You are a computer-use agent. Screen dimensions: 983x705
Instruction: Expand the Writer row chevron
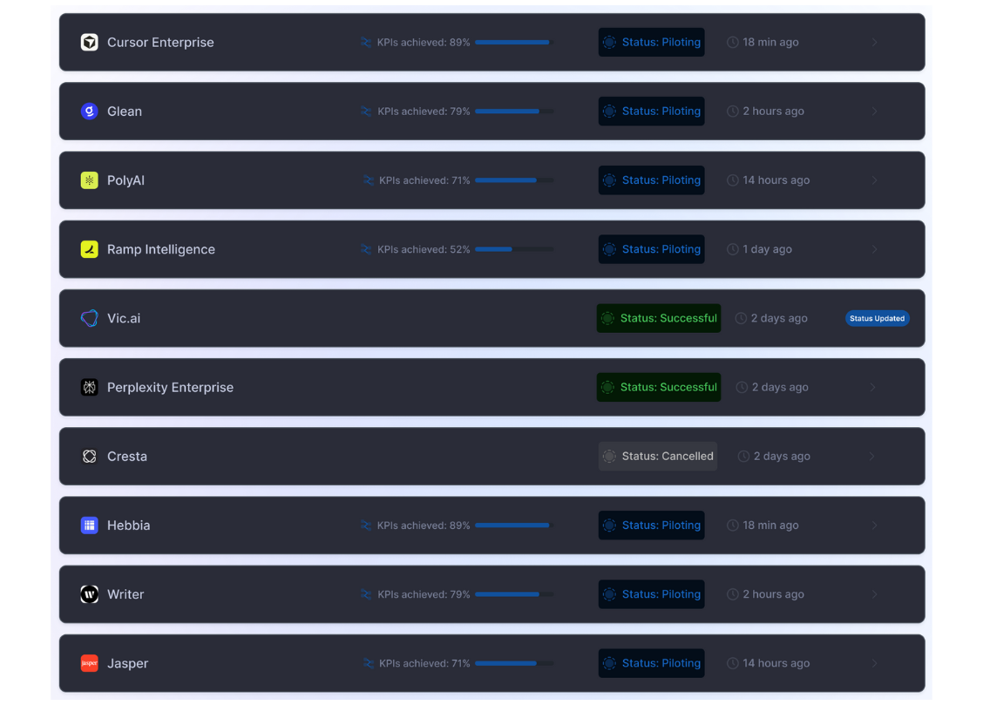[x=875, y=593]
